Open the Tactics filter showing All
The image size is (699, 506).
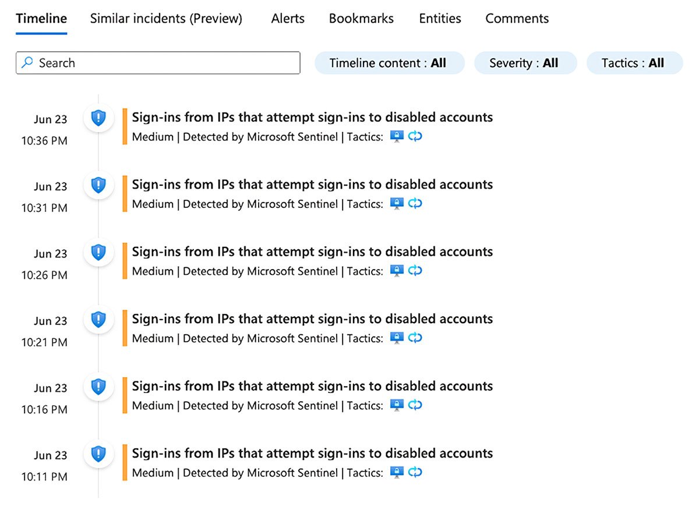pos(634,62)
